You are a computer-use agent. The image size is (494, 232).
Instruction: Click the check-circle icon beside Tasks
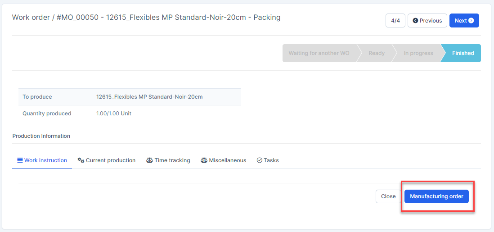[260, 160]
